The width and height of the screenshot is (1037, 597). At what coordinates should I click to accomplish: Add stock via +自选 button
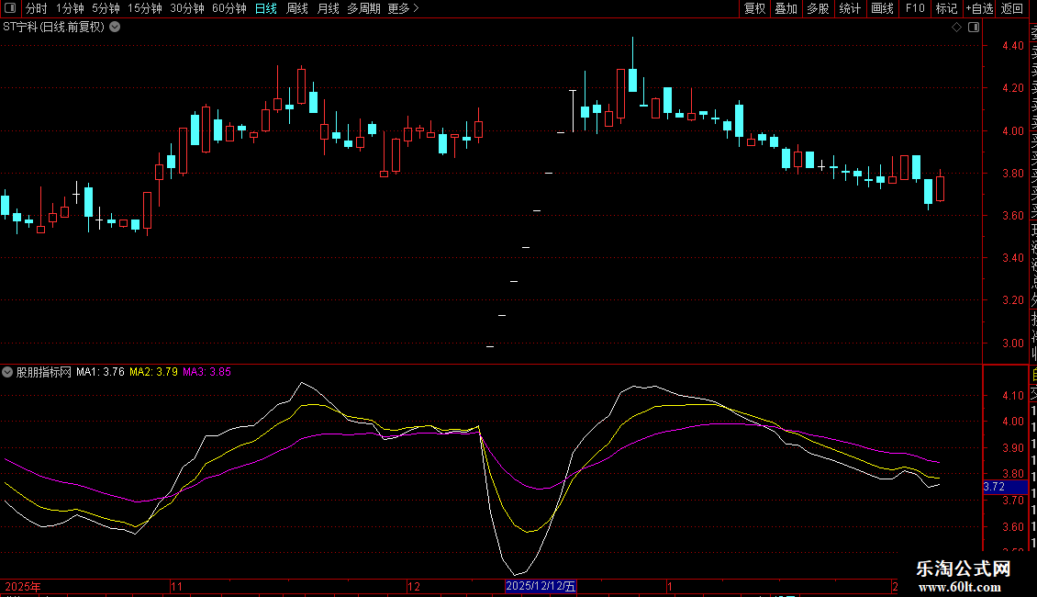coord(979,8)
